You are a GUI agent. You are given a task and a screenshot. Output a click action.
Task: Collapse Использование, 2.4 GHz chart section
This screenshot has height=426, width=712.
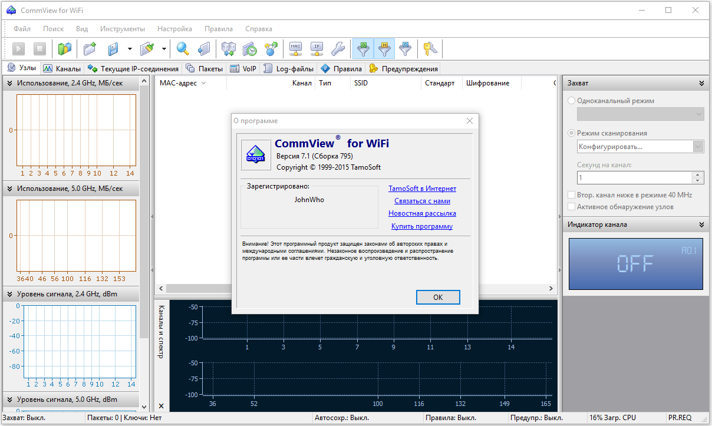pyautogui.click(x=10, y=83)
